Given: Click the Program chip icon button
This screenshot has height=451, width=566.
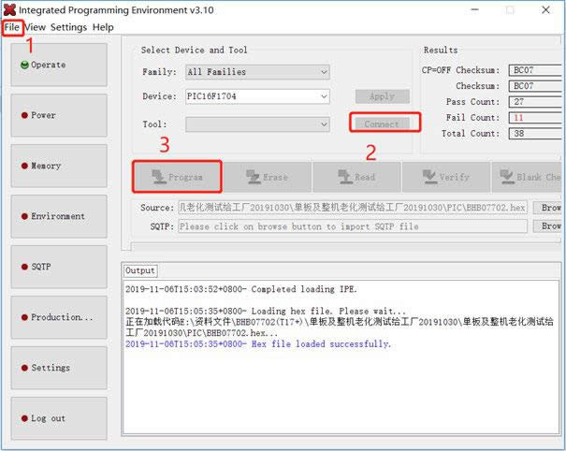Looking at the screenshot, I should [177, 176].
